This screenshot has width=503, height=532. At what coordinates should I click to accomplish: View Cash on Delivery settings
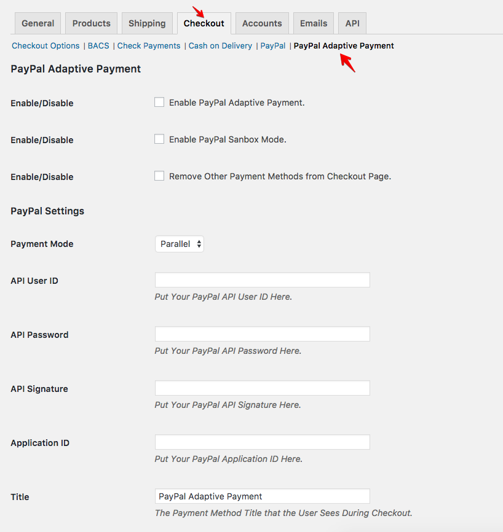[220, 45]
